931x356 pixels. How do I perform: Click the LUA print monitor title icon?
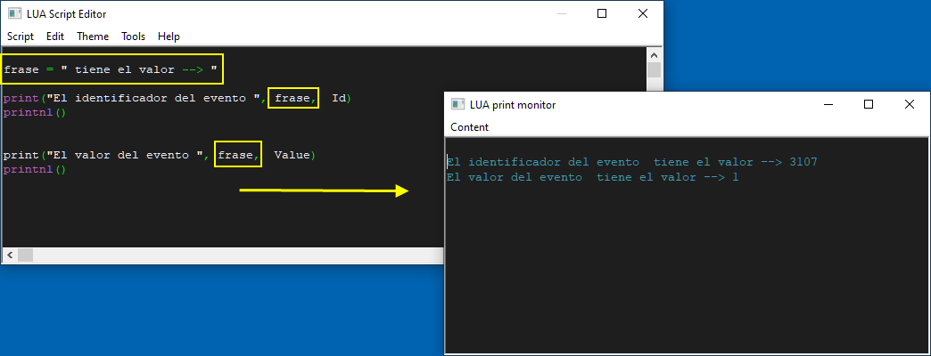(x=457, y=104)
